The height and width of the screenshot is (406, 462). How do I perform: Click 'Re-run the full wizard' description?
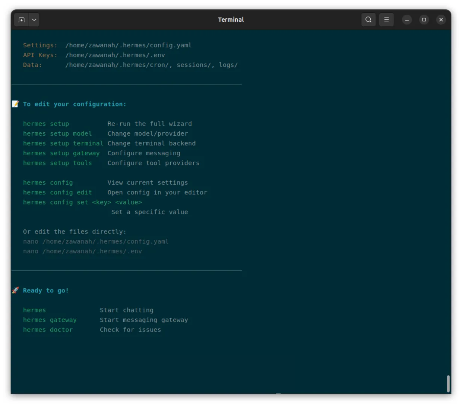point(150,124)
